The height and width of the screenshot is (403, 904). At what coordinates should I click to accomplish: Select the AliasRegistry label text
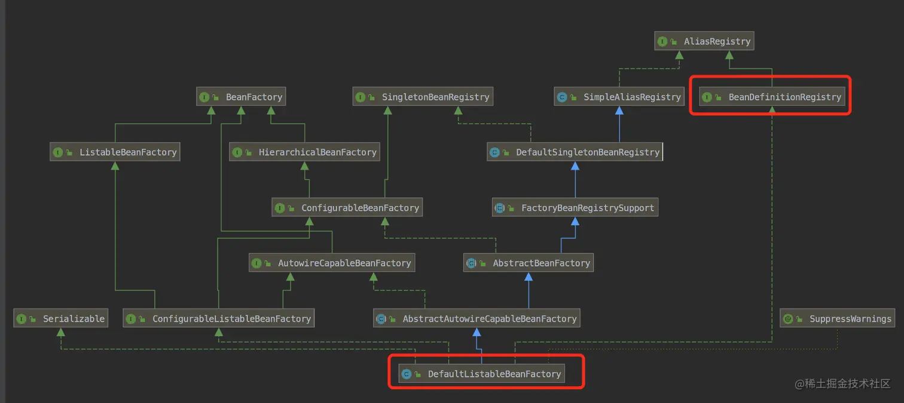point(717,42)
